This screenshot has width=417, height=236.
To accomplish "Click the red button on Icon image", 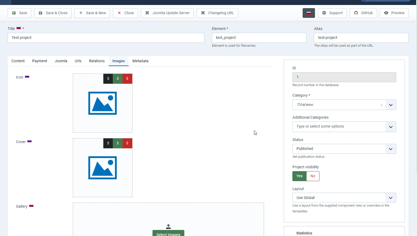I will pos(127,79).
